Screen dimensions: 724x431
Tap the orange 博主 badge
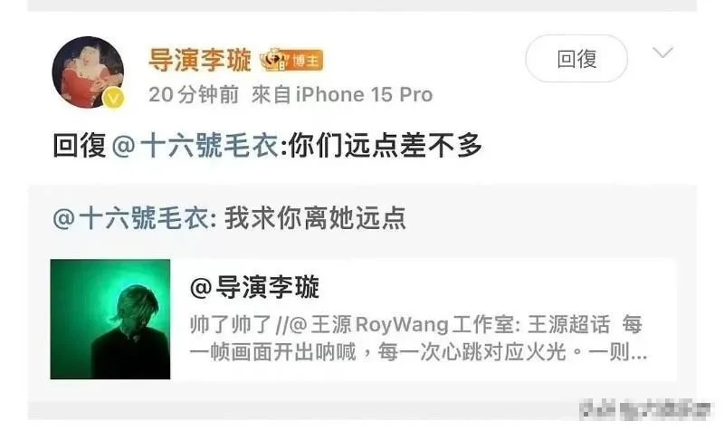click(x=304, y=61)
